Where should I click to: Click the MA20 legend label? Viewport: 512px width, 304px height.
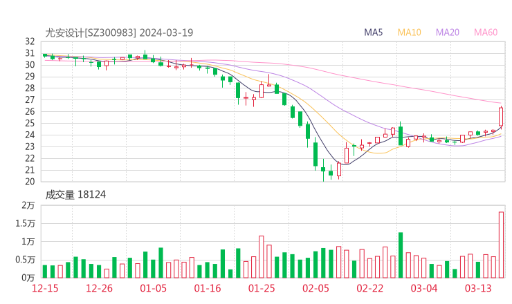(x=448, y=32)
